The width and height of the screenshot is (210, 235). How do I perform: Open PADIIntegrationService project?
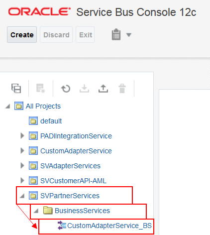pos(76,136)
